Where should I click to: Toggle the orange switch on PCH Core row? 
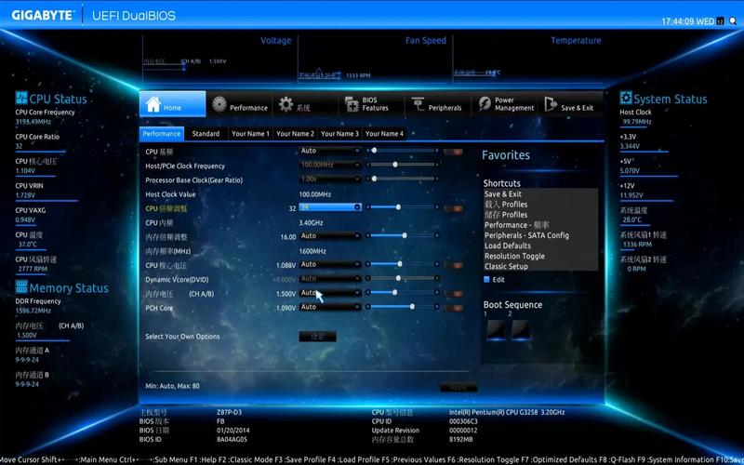click(453, 308)
